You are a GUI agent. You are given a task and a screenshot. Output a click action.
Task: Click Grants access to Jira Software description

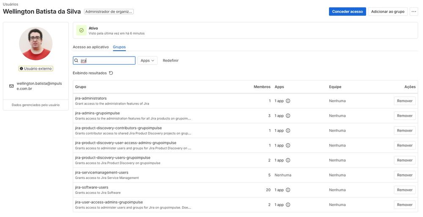[98, 193]
